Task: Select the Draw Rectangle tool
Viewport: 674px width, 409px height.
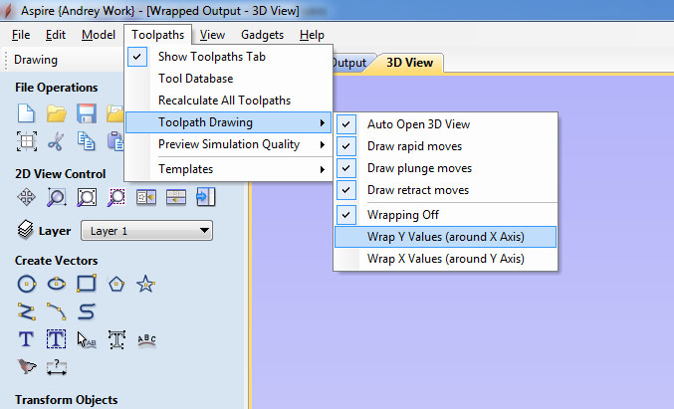Action: (x=87, y=284)
